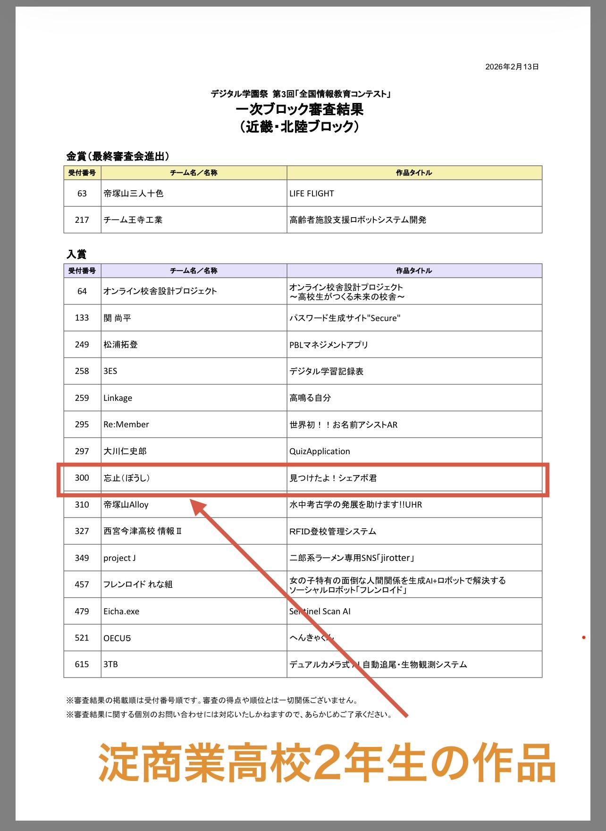This screenshot has width=606, height=831.
Task: Click the title 一次ブロック審査結果
Action: pyautogui.click(x=299, y=110)
